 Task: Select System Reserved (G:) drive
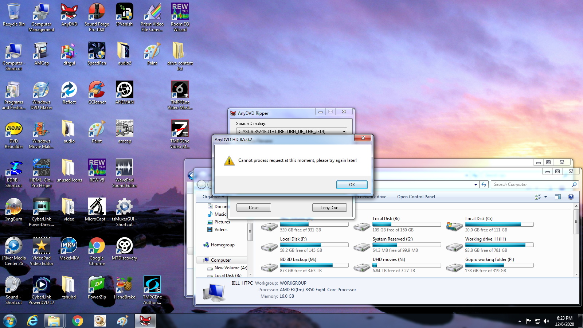point(398,245)
